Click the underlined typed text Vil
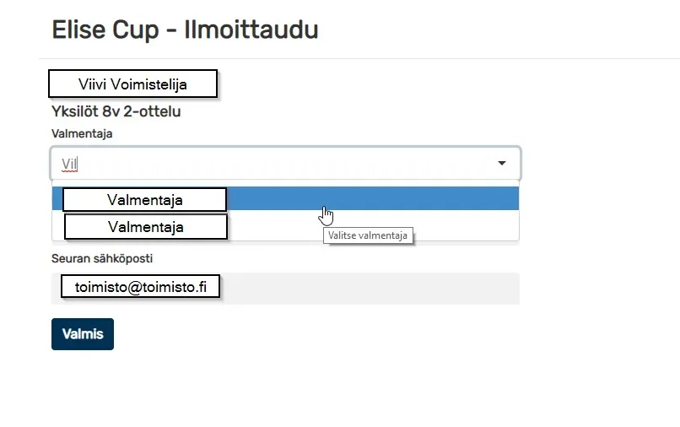Image resolution: width=680 pixels, height=427 pixels. [69, 165]
